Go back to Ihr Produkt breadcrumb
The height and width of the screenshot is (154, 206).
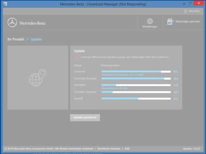click(16, 39)
